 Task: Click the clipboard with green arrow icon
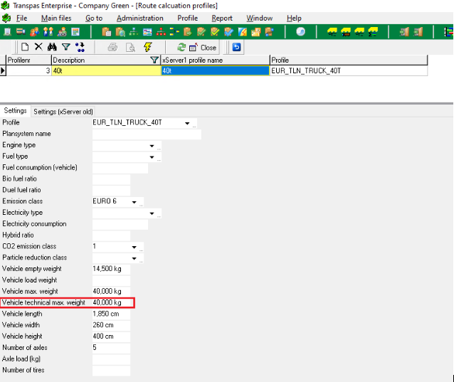[x=188, y=32]
